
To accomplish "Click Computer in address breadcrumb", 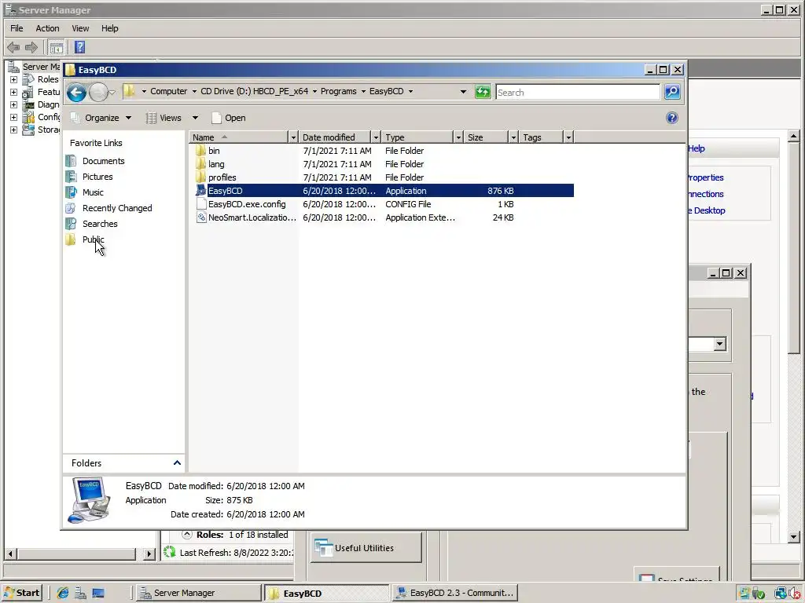I will [x=168, y=91].
